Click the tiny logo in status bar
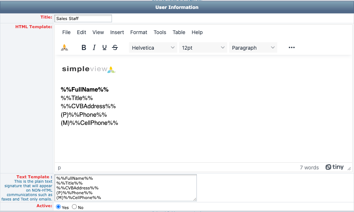 [x=334, y=167]
